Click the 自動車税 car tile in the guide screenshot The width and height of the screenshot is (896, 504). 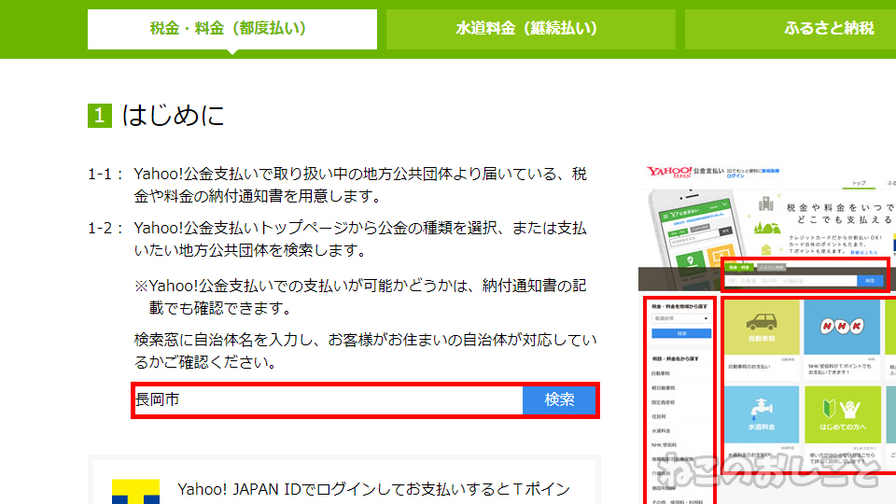tap(762, 328)
